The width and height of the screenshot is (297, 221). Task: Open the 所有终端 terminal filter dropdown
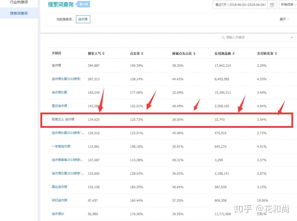click(288, 4)
